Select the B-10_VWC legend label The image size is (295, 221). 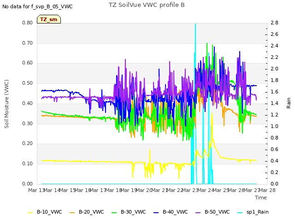tap(49, 212)
